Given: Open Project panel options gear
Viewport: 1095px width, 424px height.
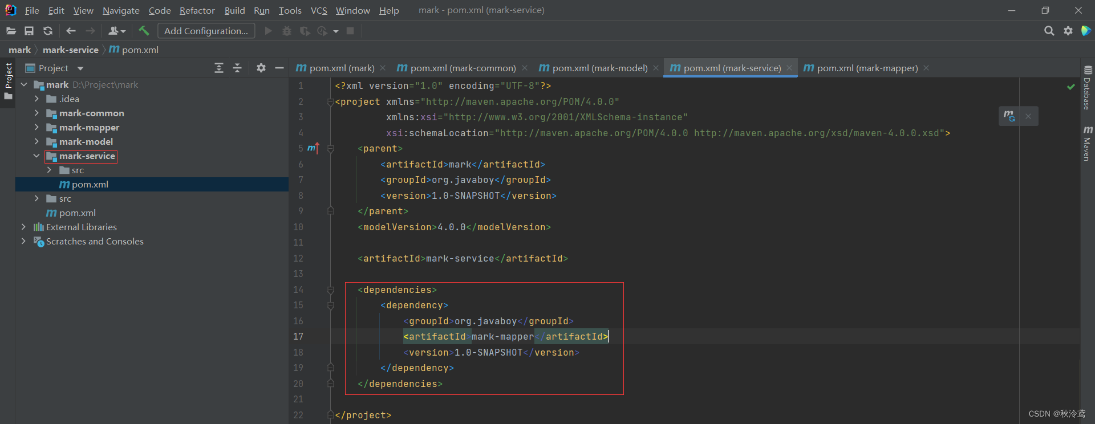Looking at the screenshot, I should pos(261,68).
